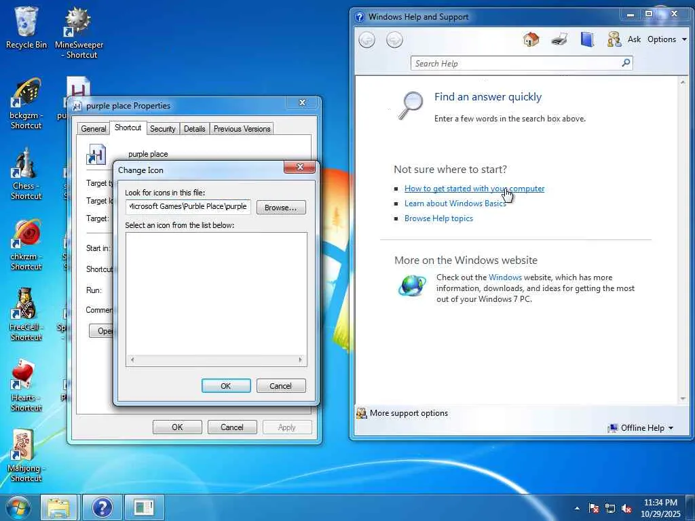Open Help and Support home page
This screenshot has height=521, width=695.
coord(531,39)
